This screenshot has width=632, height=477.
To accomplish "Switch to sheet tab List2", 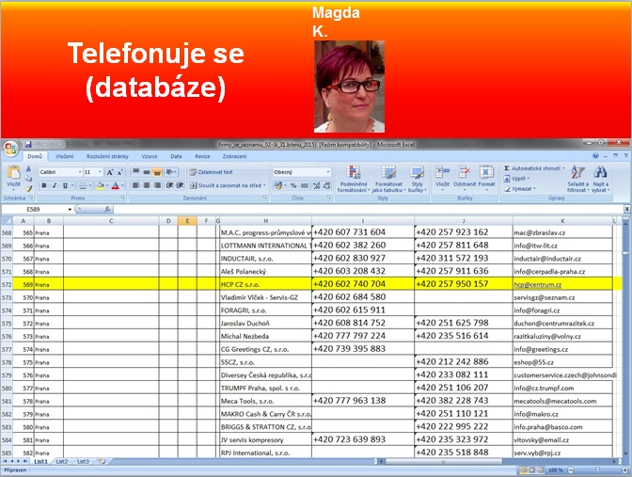I will pyautogui.click(x=62, y=461).
